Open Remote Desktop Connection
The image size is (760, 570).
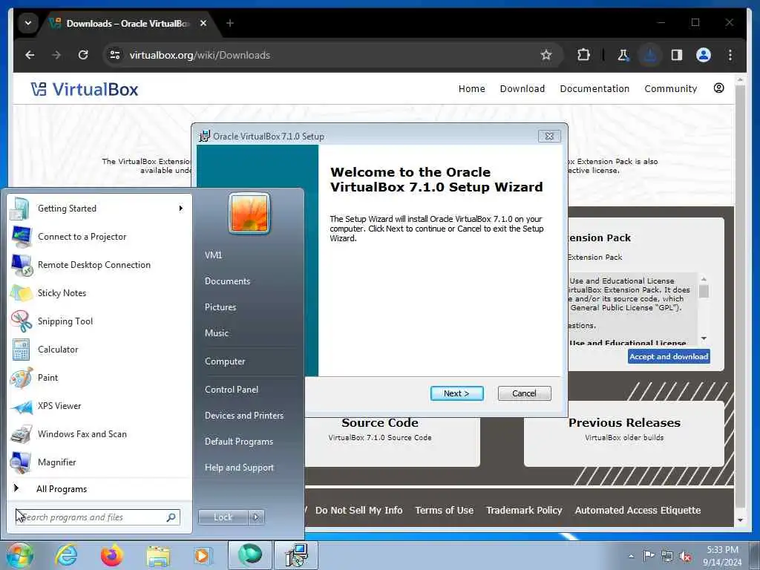(99, 265)
